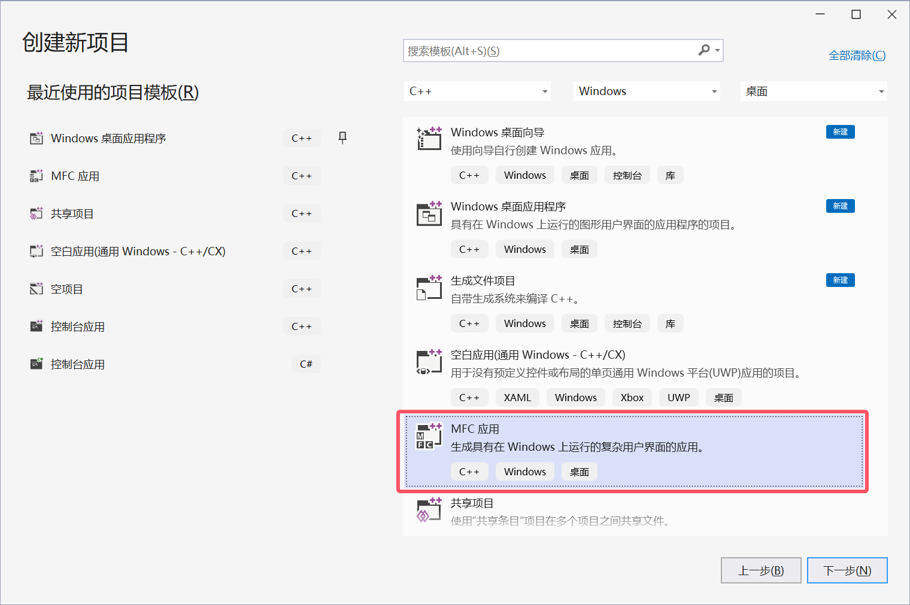Click the Windows 桌面应用程序 icon in recent templates
The height and width of the screenshot is (605, 910).
tap(37, 138)
